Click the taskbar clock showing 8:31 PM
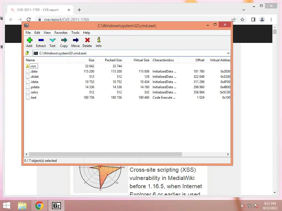Image resolution: width=282 pixels, height=211 pixels. tap(270, 206)
